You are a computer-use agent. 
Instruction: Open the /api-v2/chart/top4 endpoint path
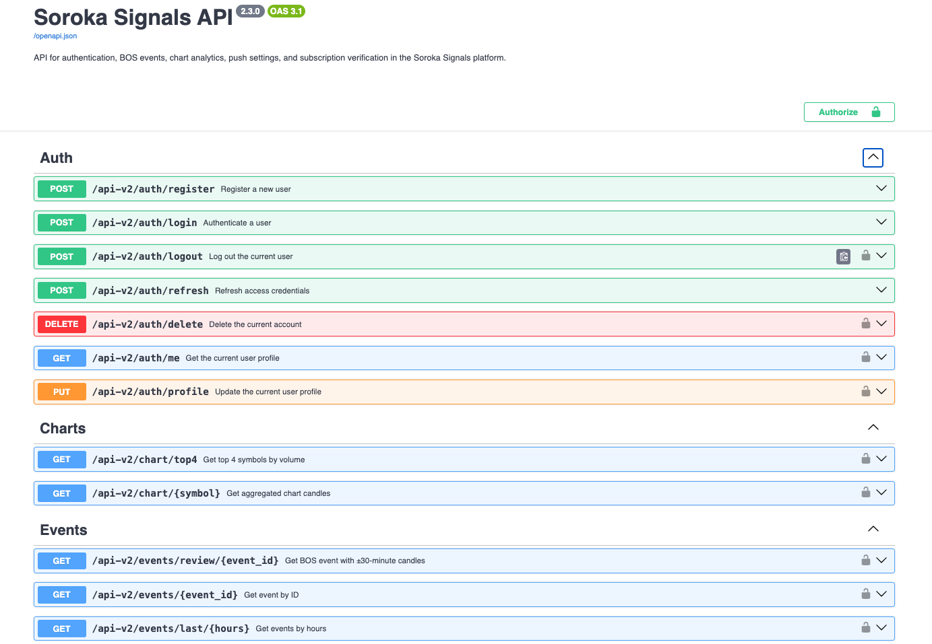145,460
